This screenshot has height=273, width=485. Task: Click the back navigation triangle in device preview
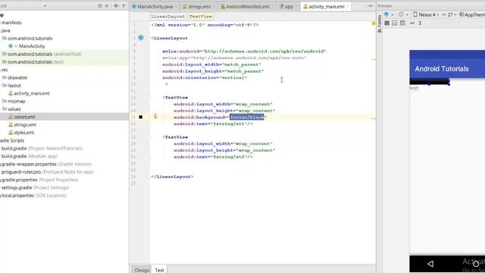(430, 264)
